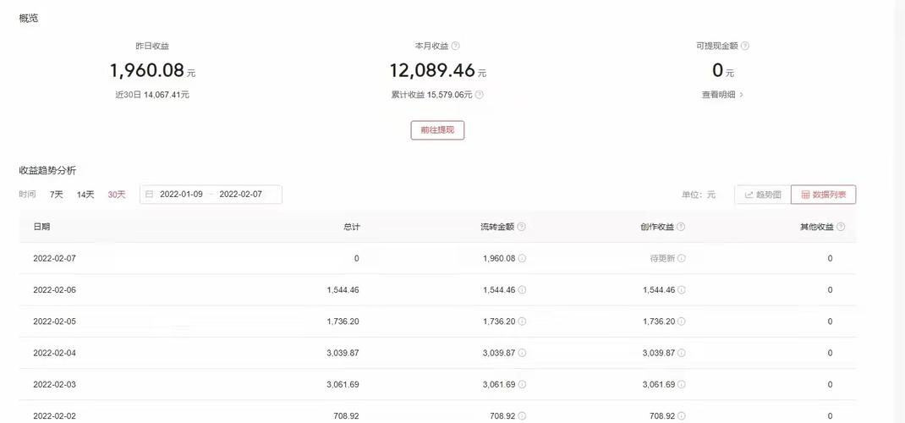Open 查看明细 details link
Screen dimensions: 905x423
[722, 95]
